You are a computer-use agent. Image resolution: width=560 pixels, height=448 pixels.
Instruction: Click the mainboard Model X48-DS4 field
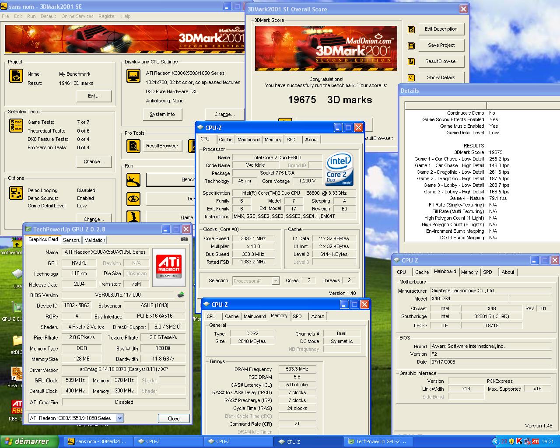[x=469, y=299]
